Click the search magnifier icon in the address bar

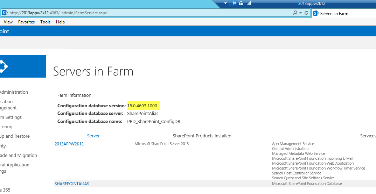pos(295,13)
